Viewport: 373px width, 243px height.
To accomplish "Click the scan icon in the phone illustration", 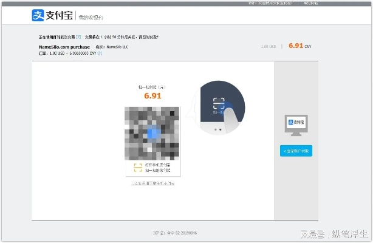I will pos(219,104).
